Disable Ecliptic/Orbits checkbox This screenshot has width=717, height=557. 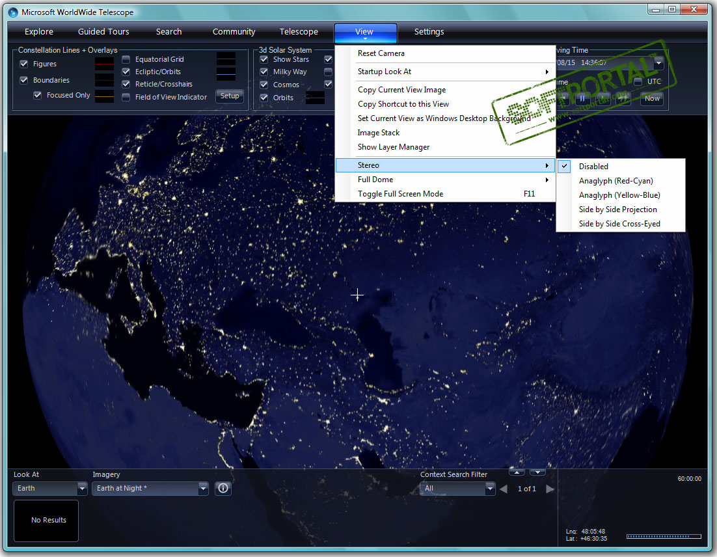click(x=126, y=72)
